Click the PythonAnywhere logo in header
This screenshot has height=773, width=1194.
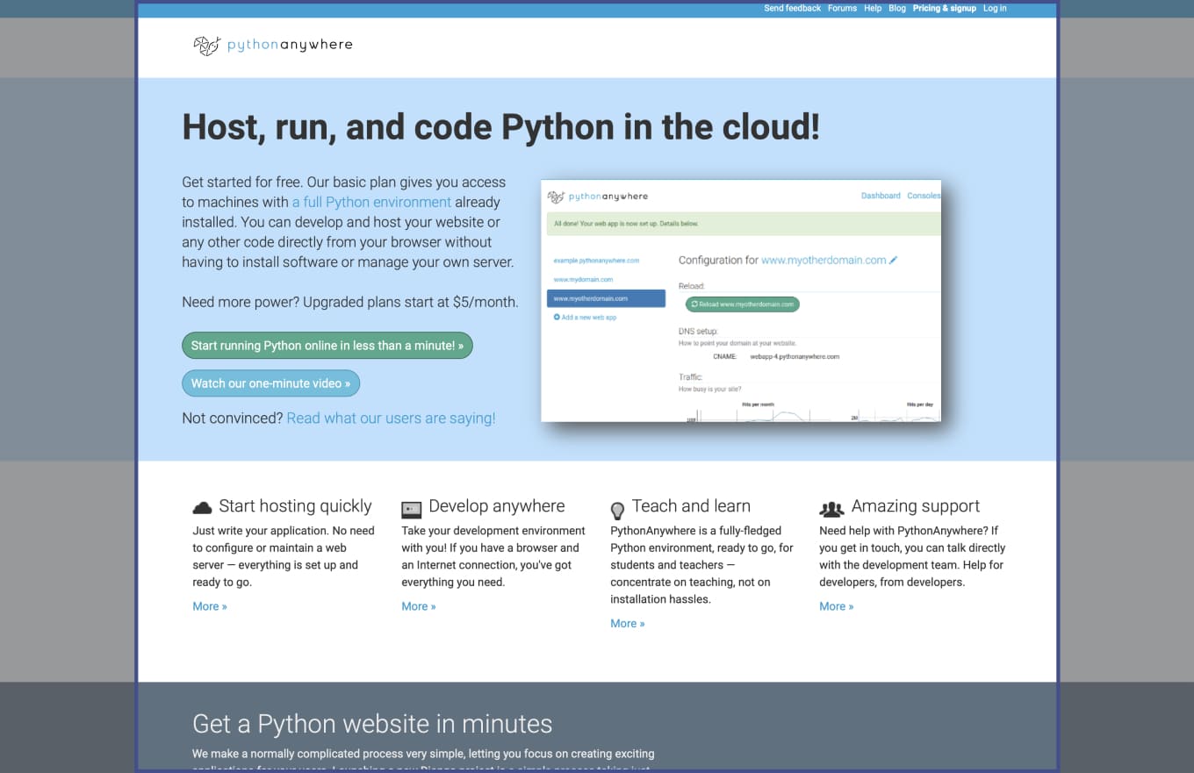[x=273, y=46]
